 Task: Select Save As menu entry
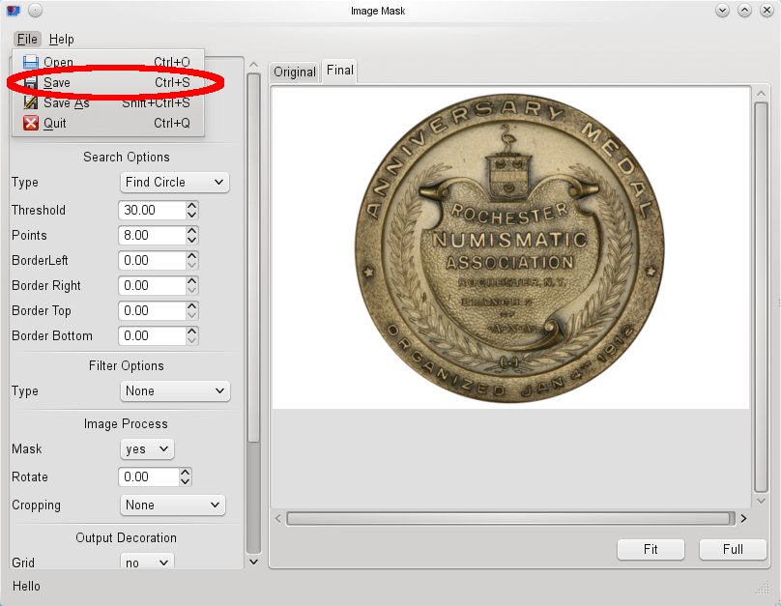click(107, 102)
